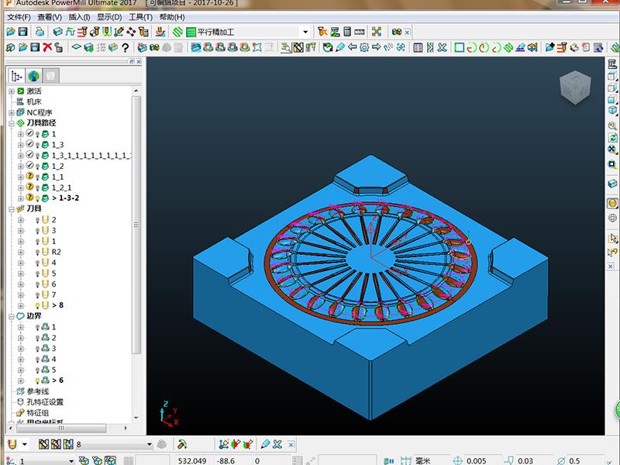
Task: Open the 平行精加工 strategy dropdown
Action: point(305,32)
